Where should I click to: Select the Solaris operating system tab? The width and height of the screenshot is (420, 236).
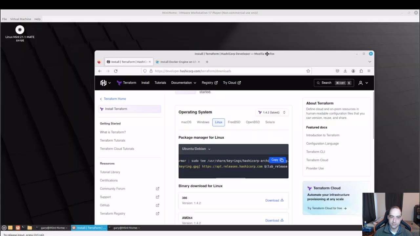pyautogui.click(x=270, y=122)
